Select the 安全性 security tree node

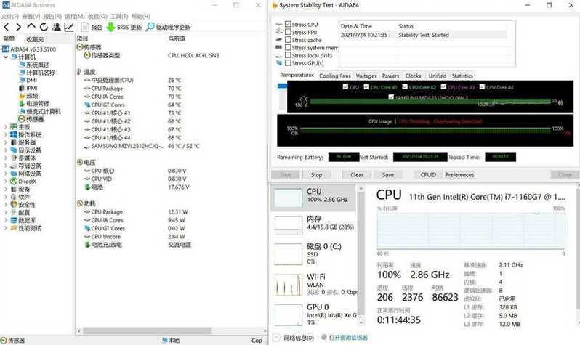tap(23, 205)
